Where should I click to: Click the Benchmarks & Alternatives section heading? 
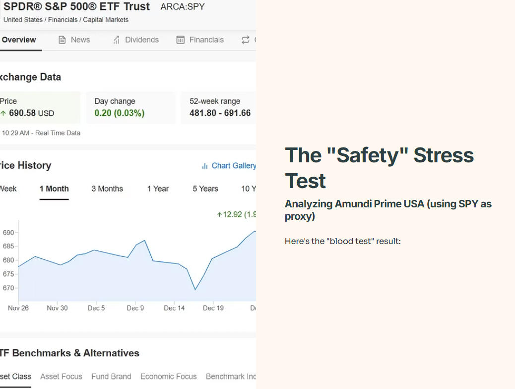point(69,353)
